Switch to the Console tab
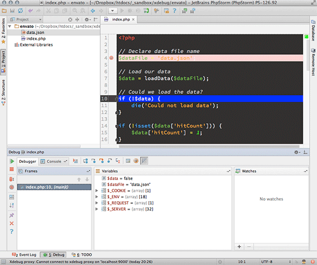 pos(54,161)
